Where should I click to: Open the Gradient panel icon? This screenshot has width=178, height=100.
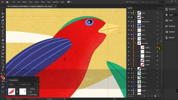click(x=167, y=32)
